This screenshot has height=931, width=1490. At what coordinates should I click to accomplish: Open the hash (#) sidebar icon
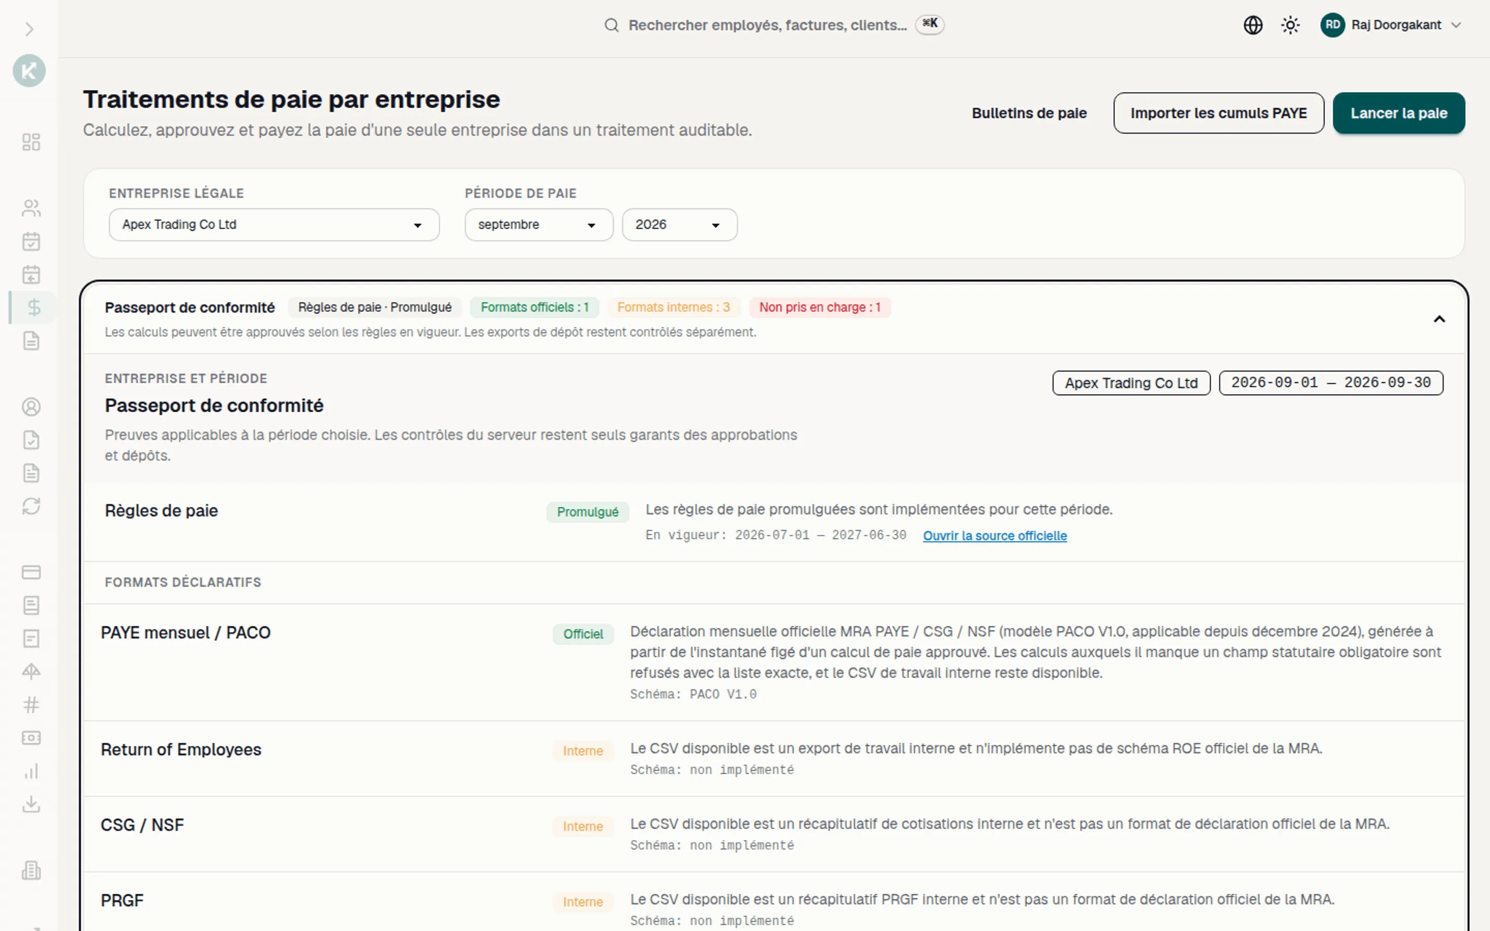point(31,704)
